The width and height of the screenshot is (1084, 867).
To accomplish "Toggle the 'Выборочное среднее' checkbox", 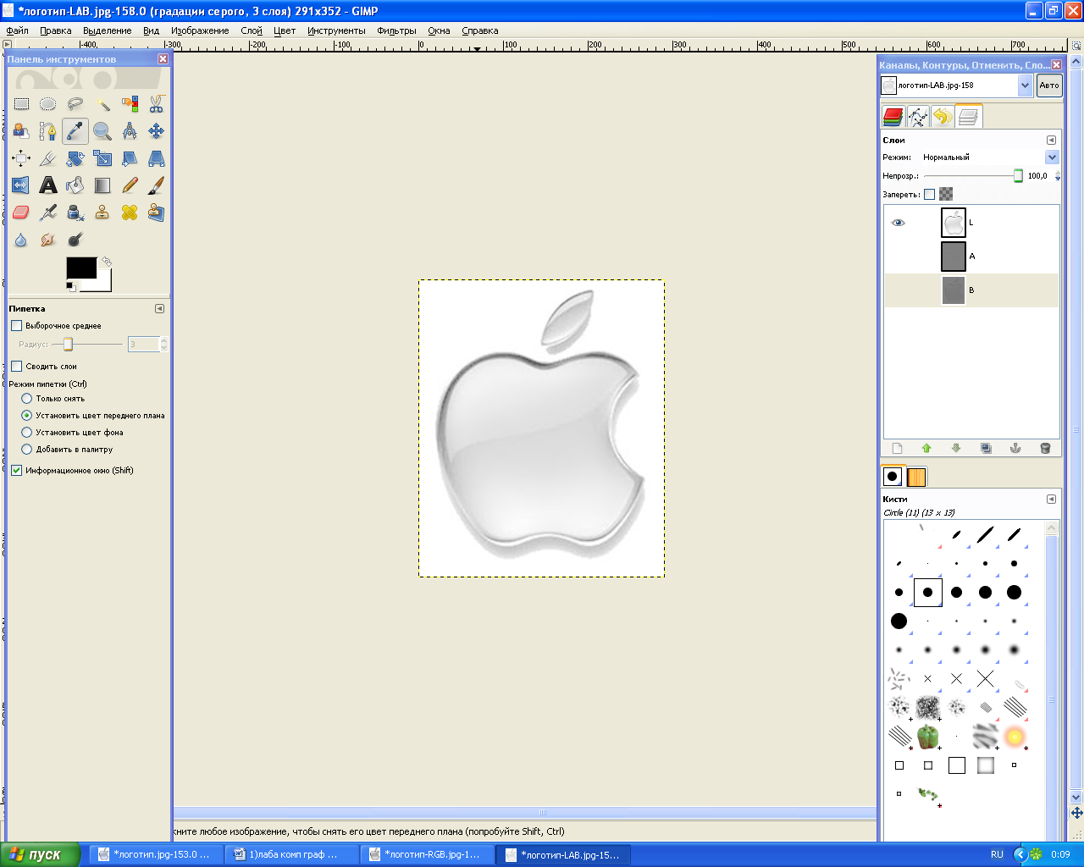I will click(x=16, y=325).
